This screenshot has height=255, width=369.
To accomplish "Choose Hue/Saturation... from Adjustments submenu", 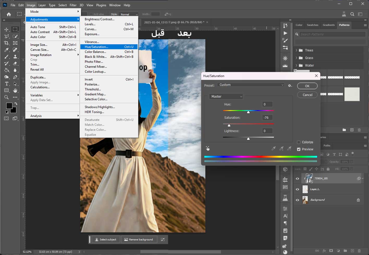I will 109,47.
